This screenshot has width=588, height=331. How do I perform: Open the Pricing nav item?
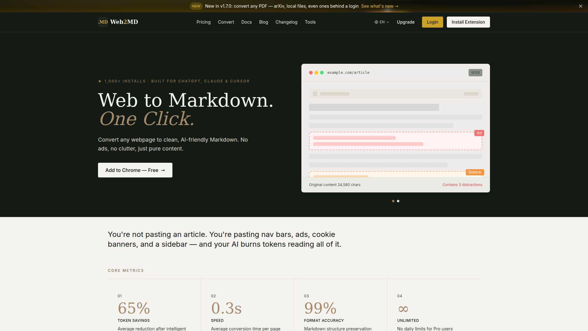click(x=203, y=22)
